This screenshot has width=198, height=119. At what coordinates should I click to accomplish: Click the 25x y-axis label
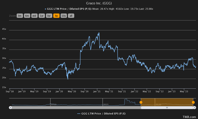click(x=4, y=68)
